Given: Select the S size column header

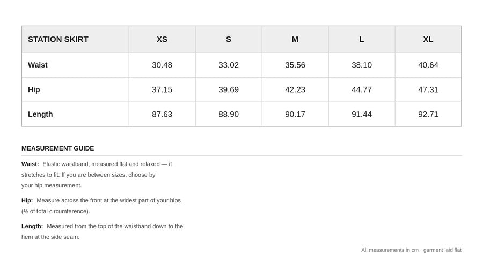Looking at the screenshot, I should tap(229, 39).
